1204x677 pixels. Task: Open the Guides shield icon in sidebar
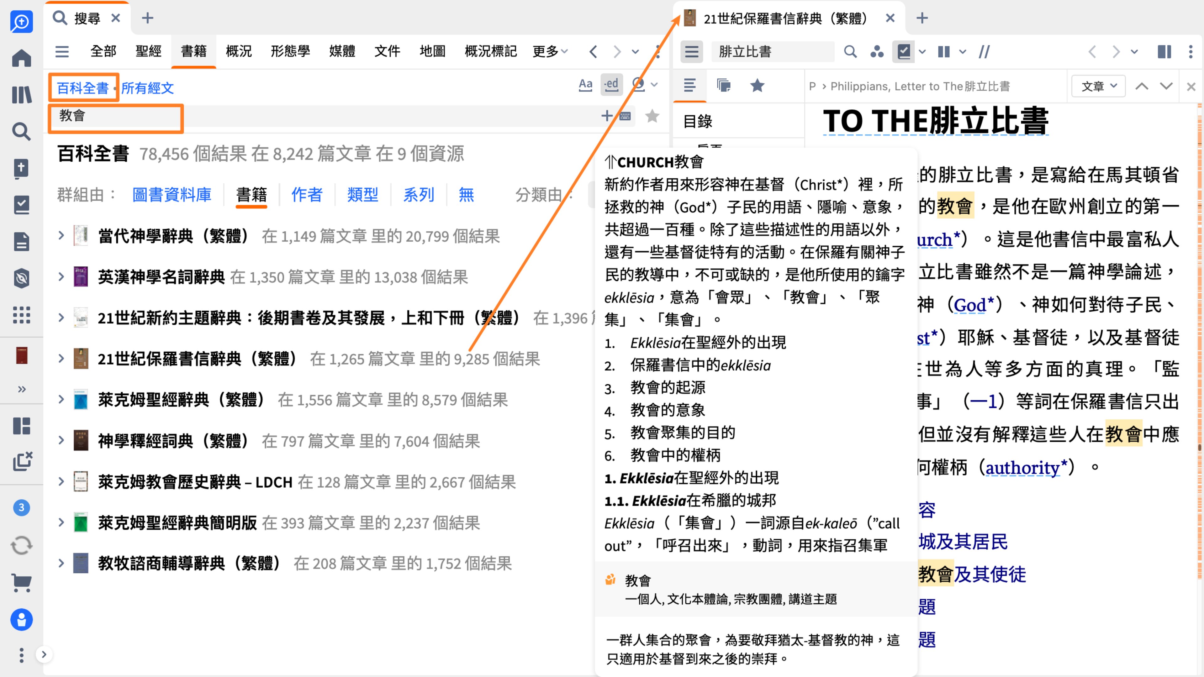22,278
